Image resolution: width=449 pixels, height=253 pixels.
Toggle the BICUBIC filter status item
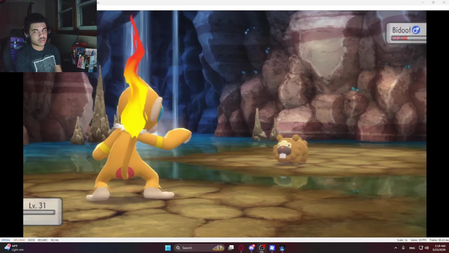tap(43, 240)
